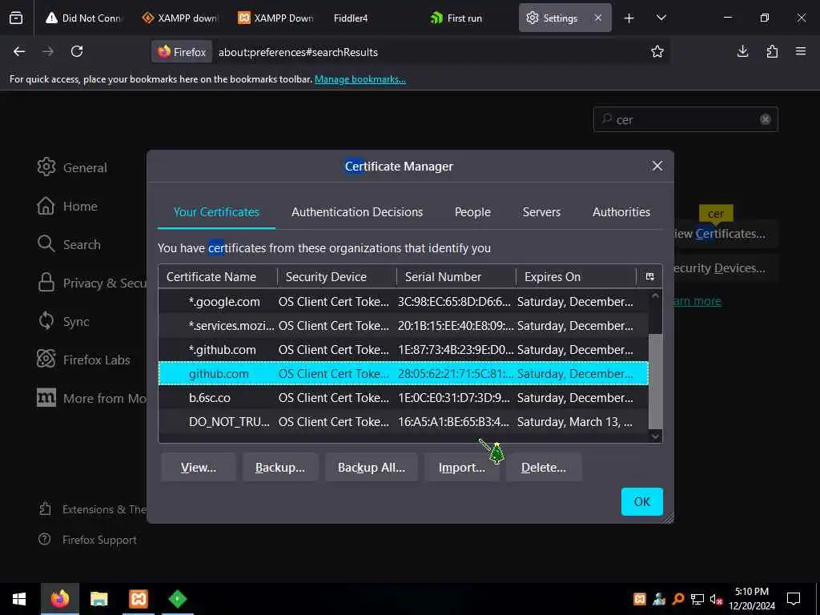The width and height of the screenshot is (820, 615).
Task: Switch to Did Not Connect browser tab
Action: pyautogui.click(x=83, y=18)
